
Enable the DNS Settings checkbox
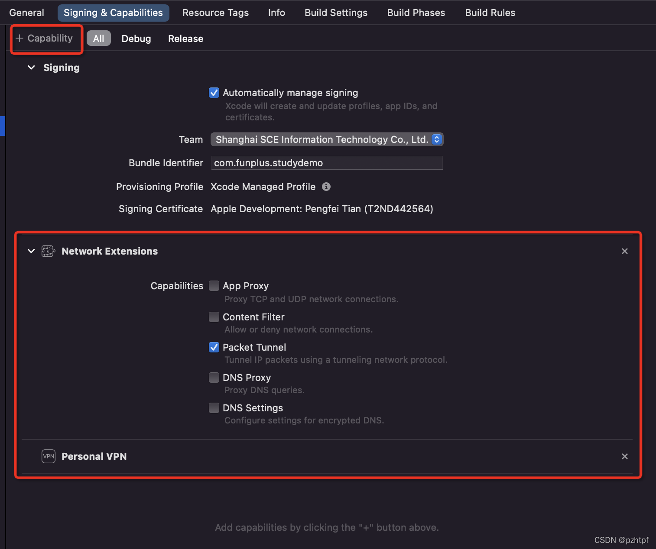(x=214, y=408)
